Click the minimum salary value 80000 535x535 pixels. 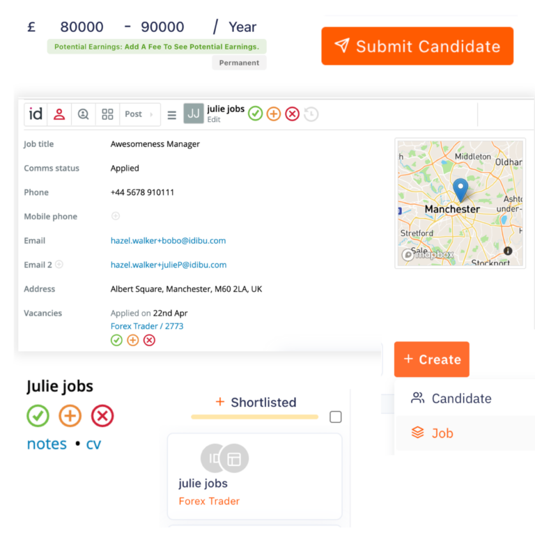point(82,27)
